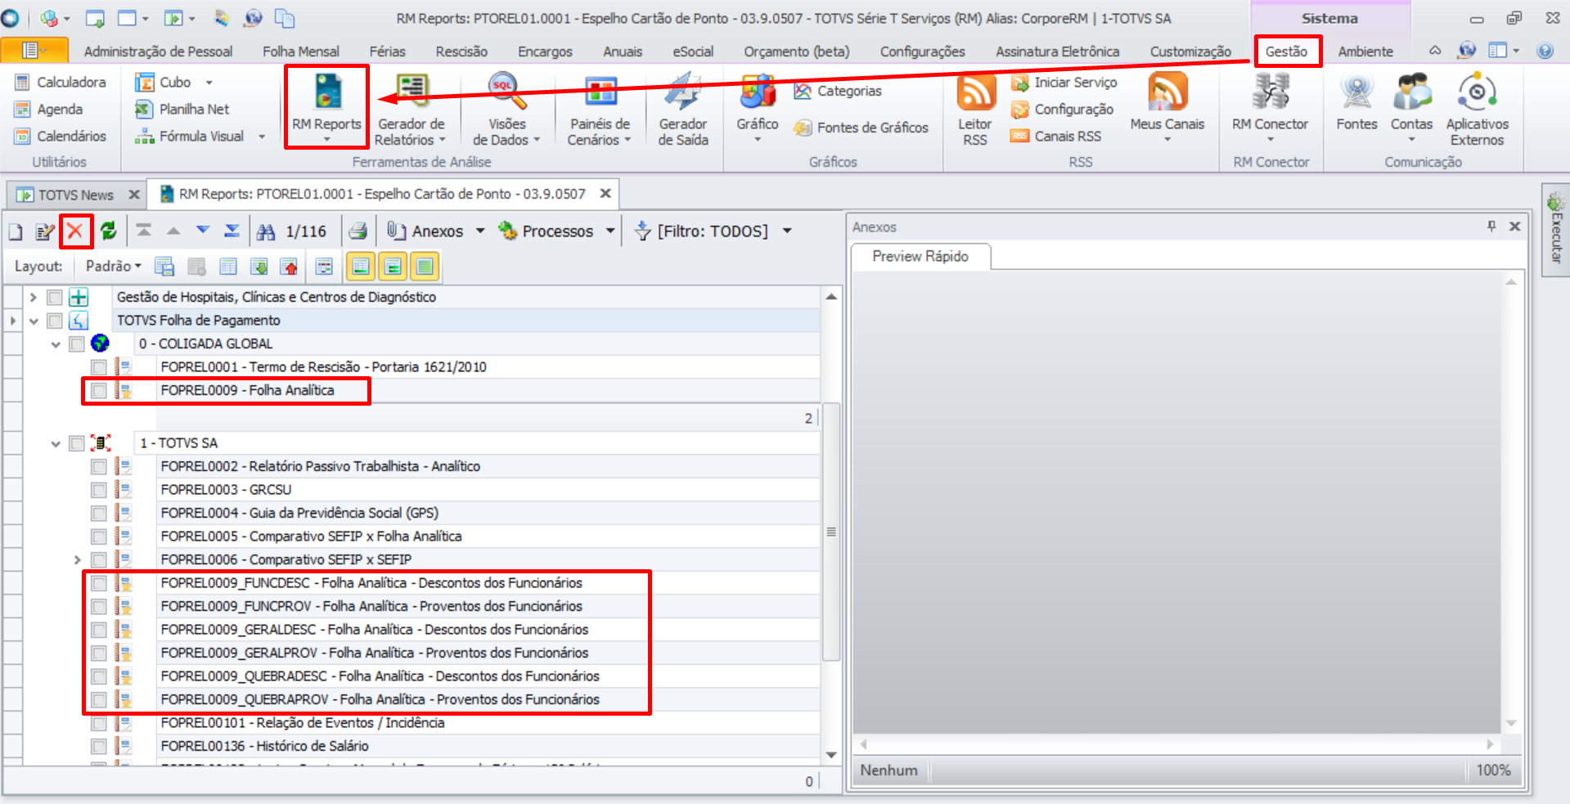Click the RSS Configuração button
This screenshot has height=804, width=1570.
click(1063, 109)
